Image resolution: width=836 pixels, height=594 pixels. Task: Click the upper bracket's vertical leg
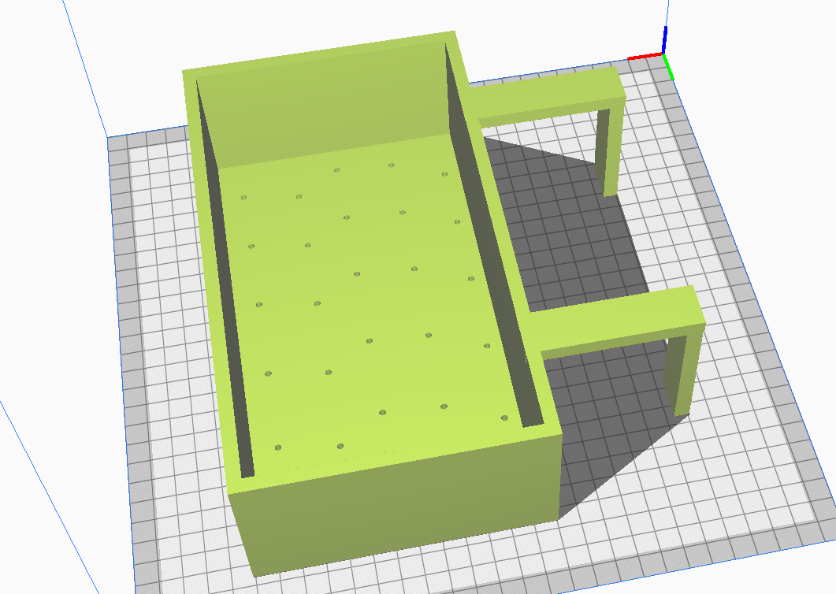[608, 154]
